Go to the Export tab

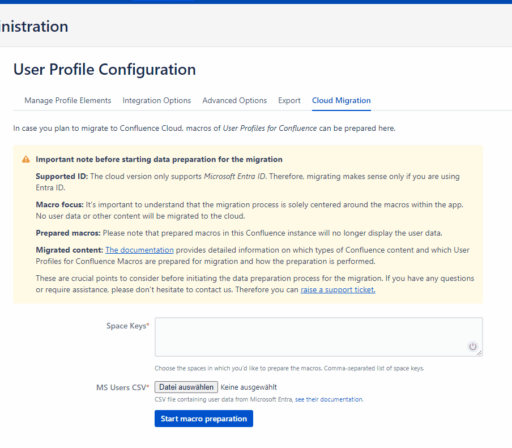(x=289, y=101)
